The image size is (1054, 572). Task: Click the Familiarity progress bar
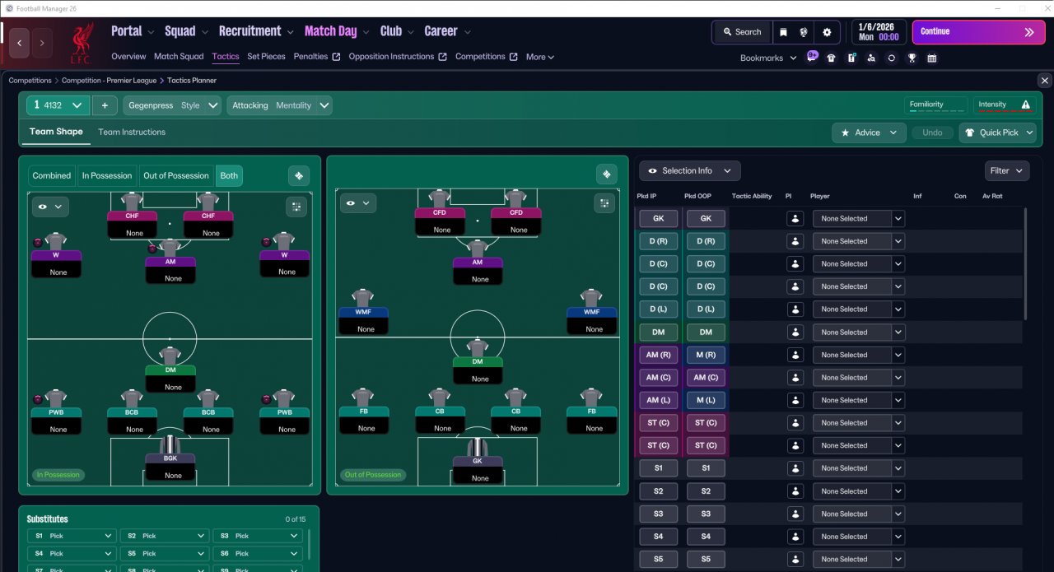936,111
